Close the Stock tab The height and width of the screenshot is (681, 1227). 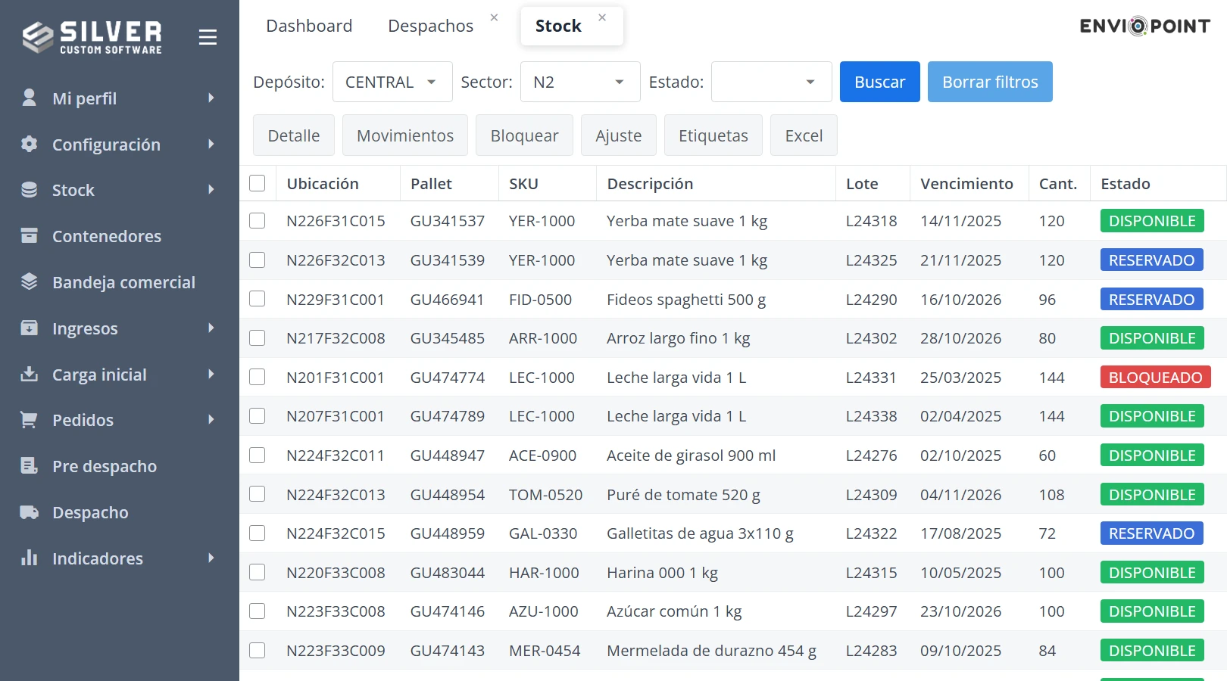[602, 17]
